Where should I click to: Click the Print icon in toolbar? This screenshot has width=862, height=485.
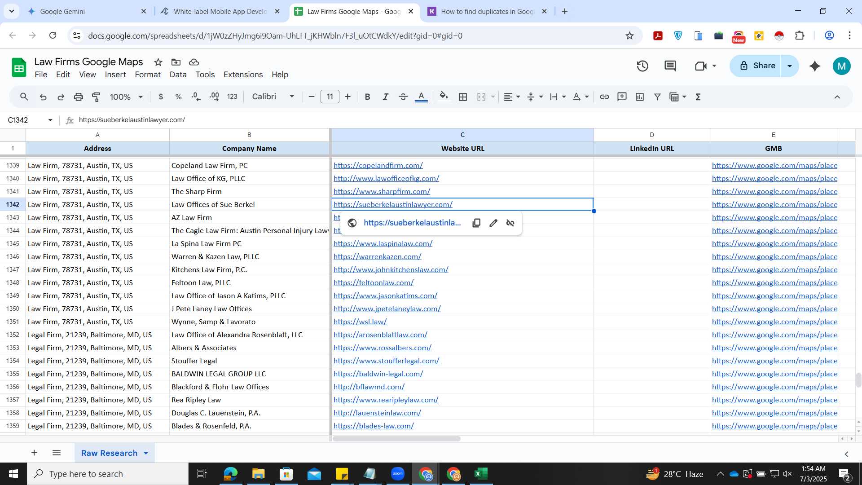[x=79, y=97]
